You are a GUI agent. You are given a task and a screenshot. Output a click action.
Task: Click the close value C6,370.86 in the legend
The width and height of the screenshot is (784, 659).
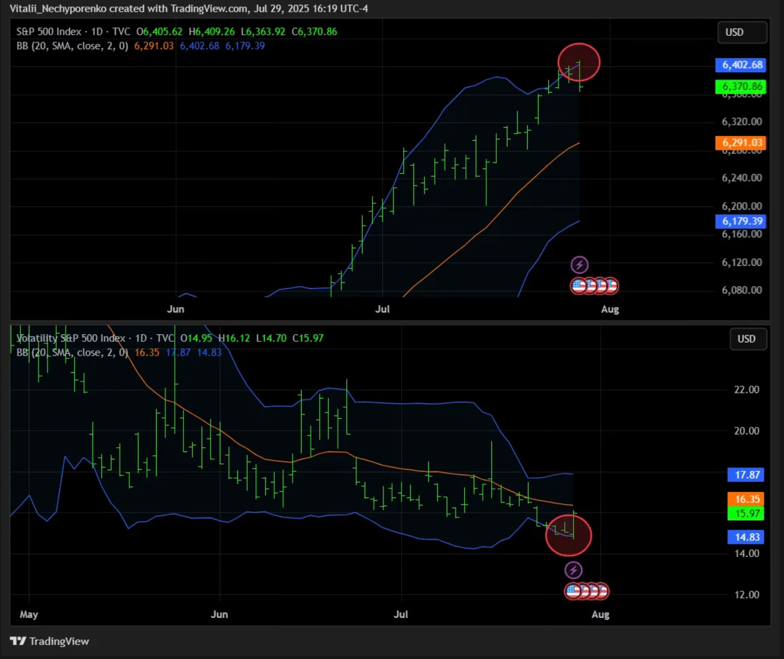[x=314, y=32]
